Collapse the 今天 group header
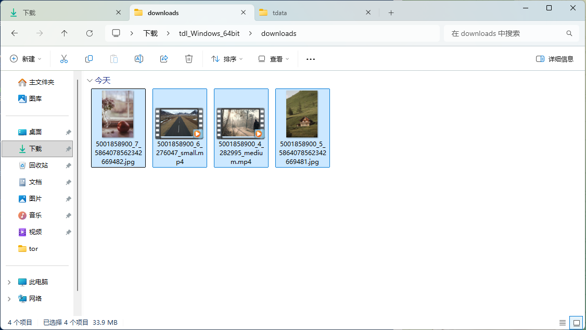This screenshot has width=586, height=330. tap(90, 81)
